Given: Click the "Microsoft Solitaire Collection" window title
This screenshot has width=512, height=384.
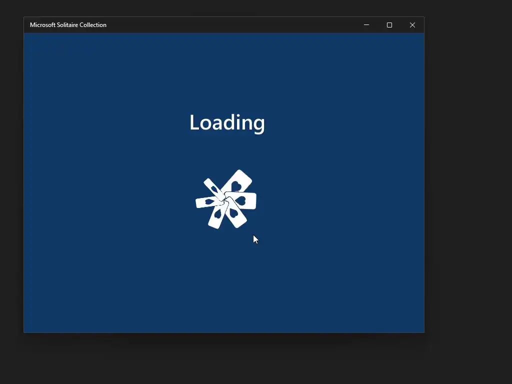Looking at the screenshot, I should 68,25.
